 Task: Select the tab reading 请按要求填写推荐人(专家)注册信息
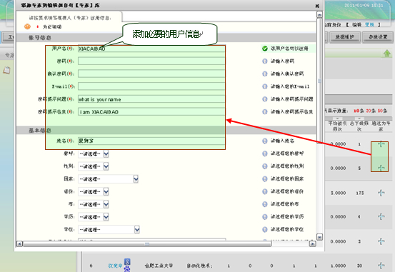(x=70, y=18)
